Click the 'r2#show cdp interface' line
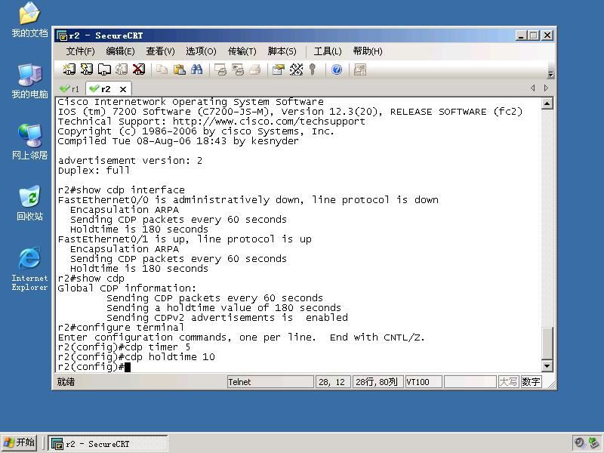Image resolution: width=604 pixels, height=453 pixels. [121, 190]
